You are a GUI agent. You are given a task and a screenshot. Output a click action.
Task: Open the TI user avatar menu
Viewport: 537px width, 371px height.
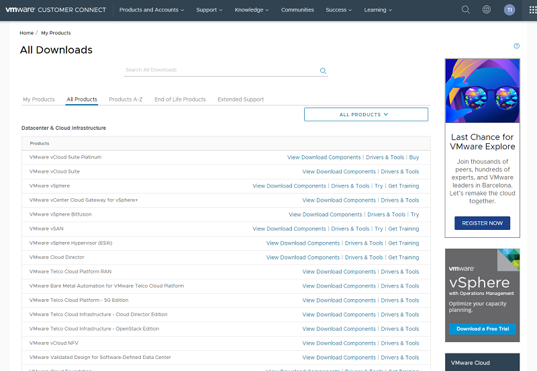tap(509, 10)
